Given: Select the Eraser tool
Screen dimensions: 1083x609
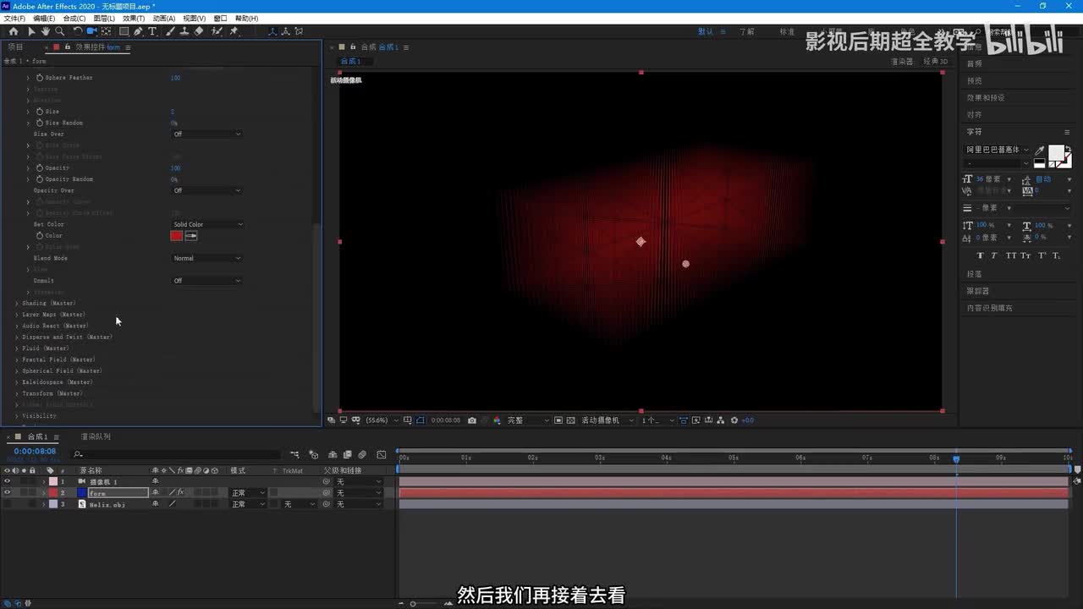Looking at the screenshot, I should (199, 31).
